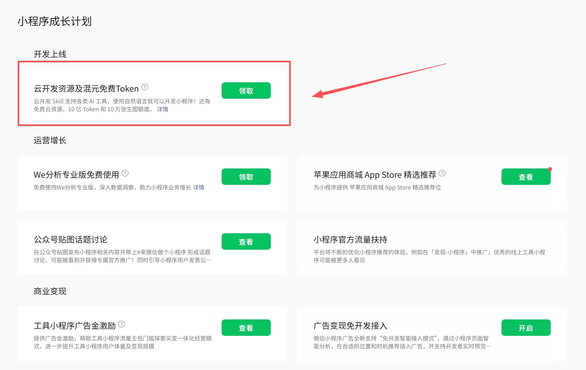
Task: Click 查看 for 公众号贴图话题讨论
Action: (x=246, y=241)
